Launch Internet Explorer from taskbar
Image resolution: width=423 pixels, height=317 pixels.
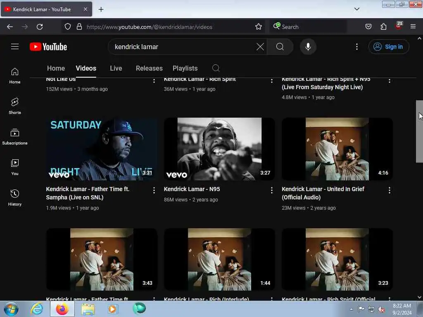pyautogui.click(x=37, y=309)
